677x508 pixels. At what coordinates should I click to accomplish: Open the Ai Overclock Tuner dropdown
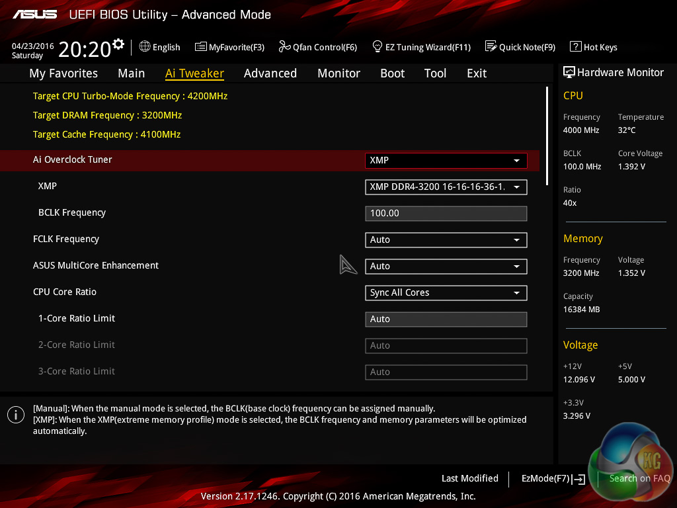tap(446, 160)
